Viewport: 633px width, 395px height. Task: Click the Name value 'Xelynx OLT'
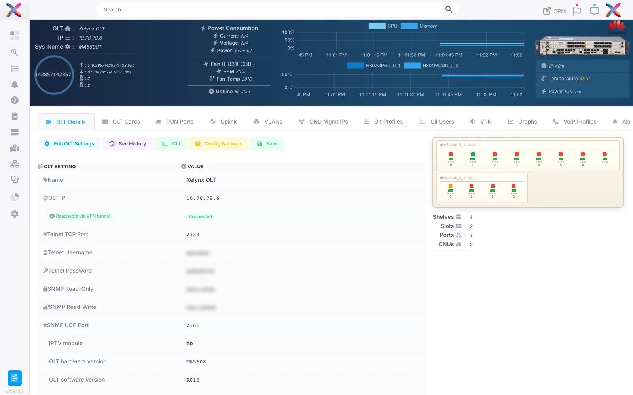click(201, 180)
